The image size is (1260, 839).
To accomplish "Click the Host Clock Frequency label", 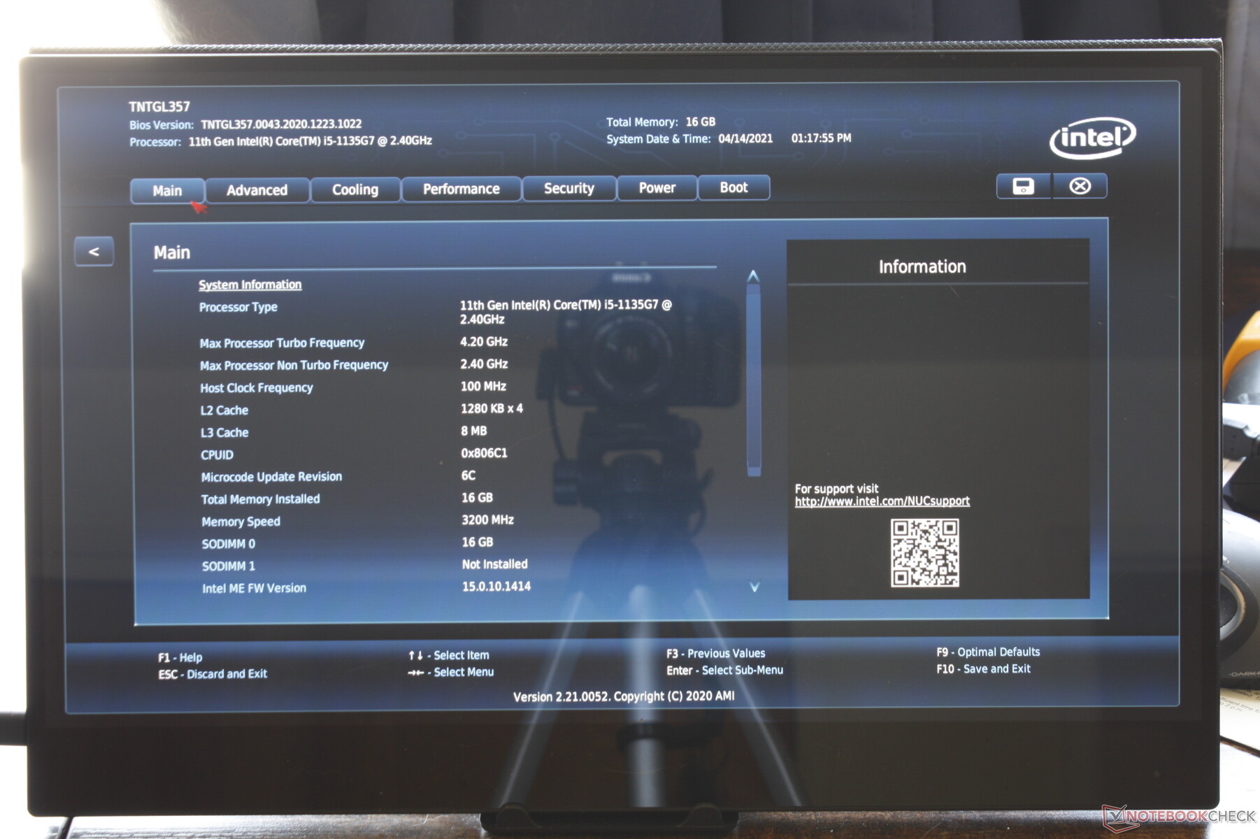I will point(257,387).
